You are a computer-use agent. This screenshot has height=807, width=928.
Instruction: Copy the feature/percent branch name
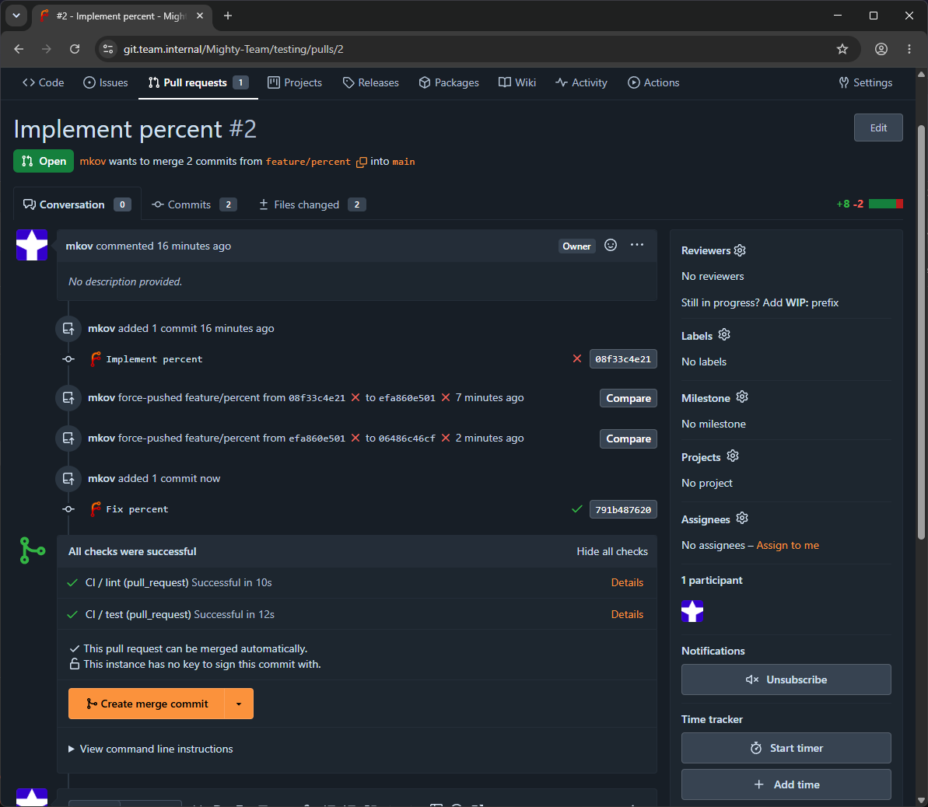pyautogui.click(x=362, y=162)
